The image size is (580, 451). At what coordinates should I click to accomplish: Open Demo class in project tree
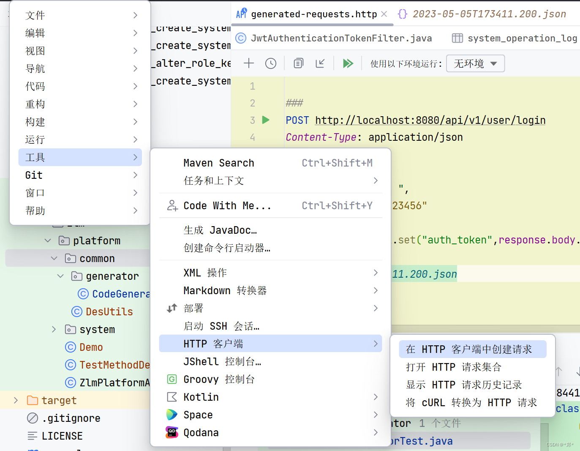point(84,347)
